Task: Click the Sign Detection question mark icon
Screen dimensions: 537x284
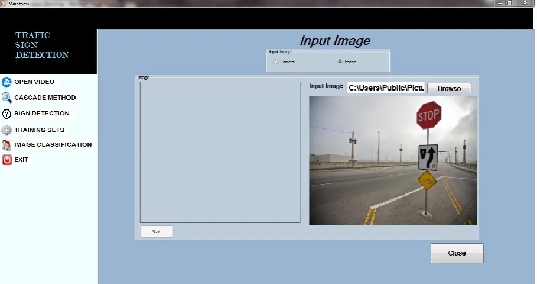Action: click(6, 114)
